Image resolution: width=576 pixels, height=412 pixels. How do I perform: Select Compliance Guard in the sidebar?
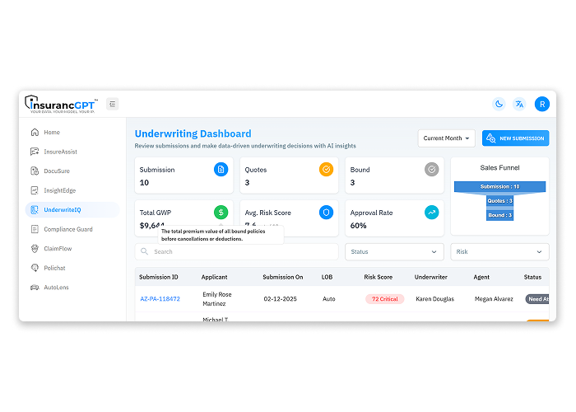[x=67, y=229]
